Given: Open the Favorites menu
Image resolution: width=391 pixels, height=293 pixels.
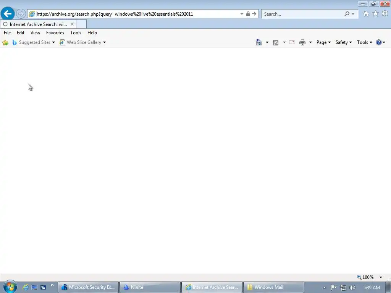Looking at the screenshot, I should click(x=55, y=33).
